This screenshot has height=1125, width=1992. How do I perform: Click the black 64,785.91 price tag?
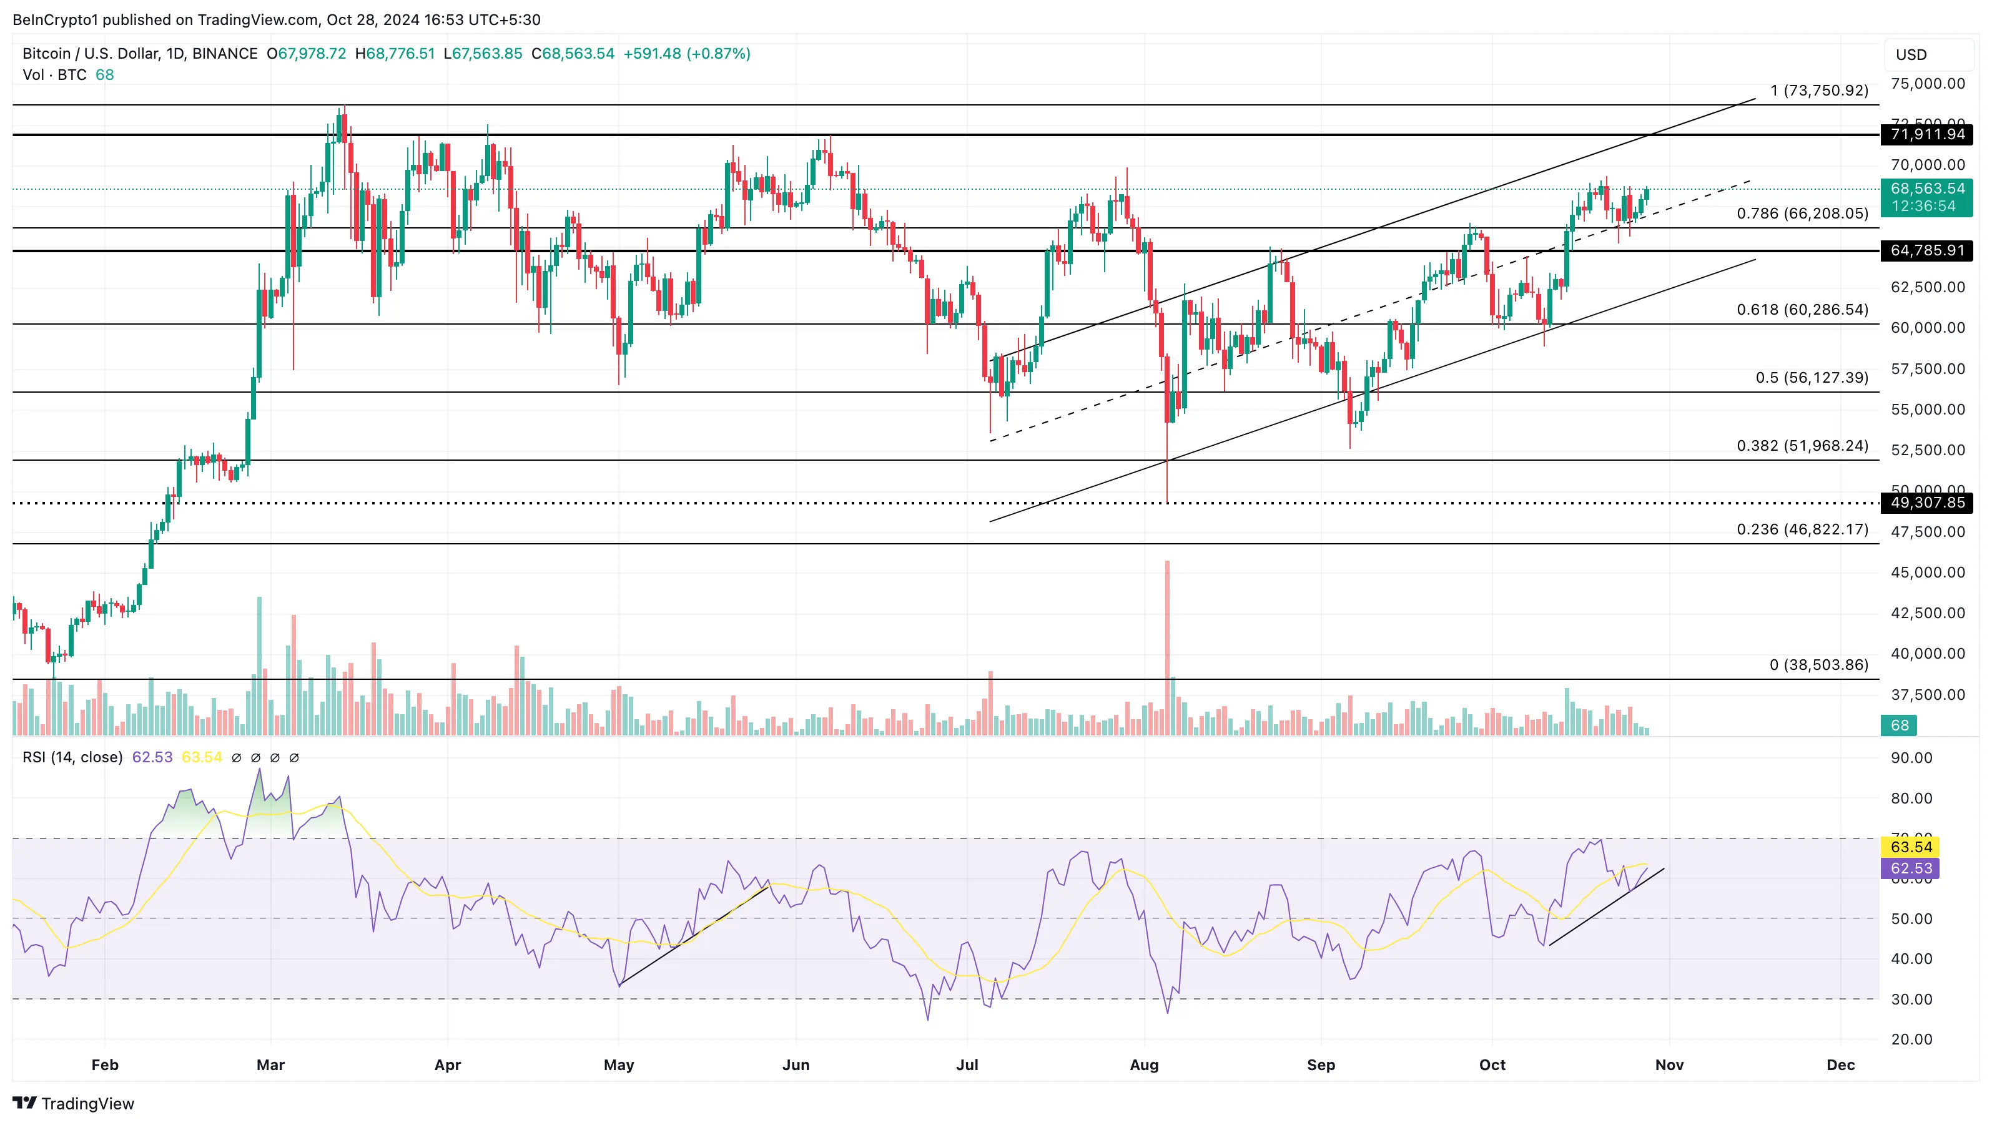pyautogui.click(x=1926, y=250)
